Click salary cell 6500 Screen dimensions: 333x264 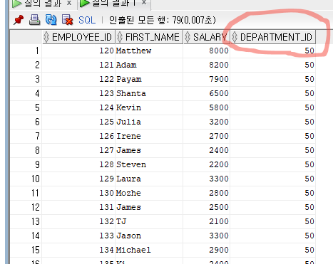(x=206, y=93)
